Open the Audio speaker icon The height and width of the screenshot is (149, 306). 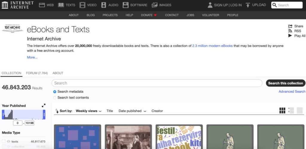coord(104,5)
